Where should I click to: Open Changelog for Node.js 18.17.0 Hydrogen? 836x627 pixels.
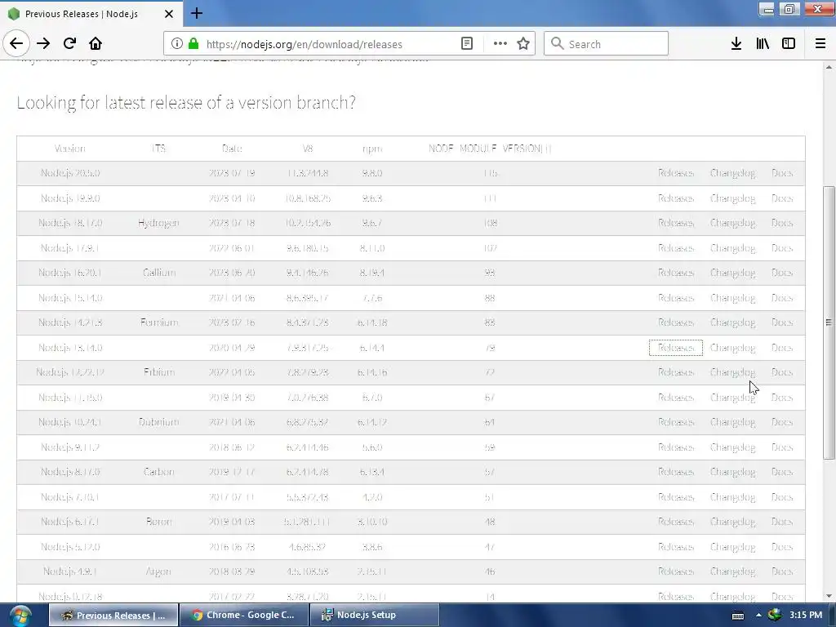(x=732, y=223)
